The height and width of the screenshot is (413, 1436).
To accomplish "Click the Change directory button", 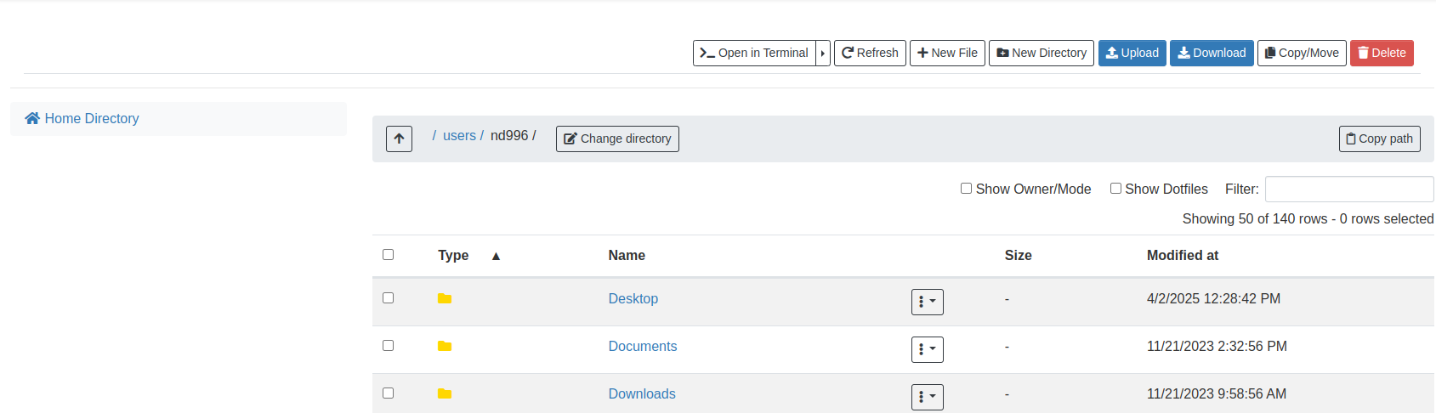I will [617, 139].
